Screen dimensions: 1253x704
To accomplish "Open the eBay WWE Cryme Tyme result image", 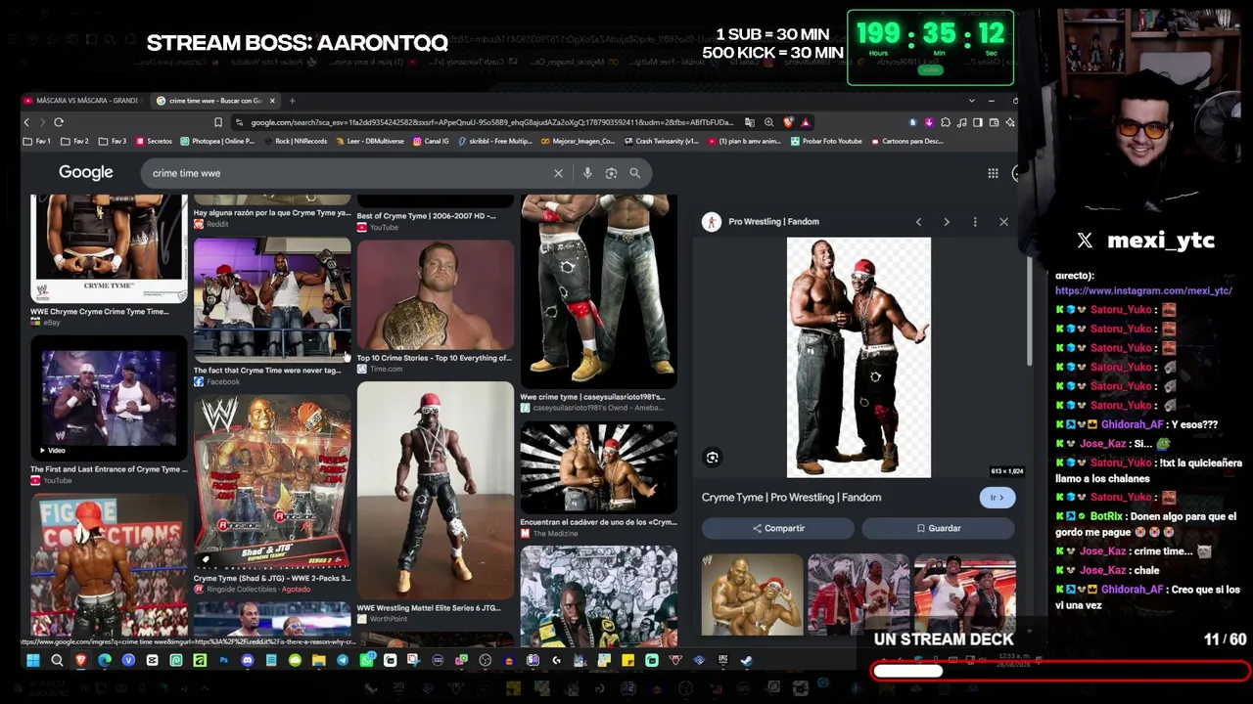I will point(109,248).
